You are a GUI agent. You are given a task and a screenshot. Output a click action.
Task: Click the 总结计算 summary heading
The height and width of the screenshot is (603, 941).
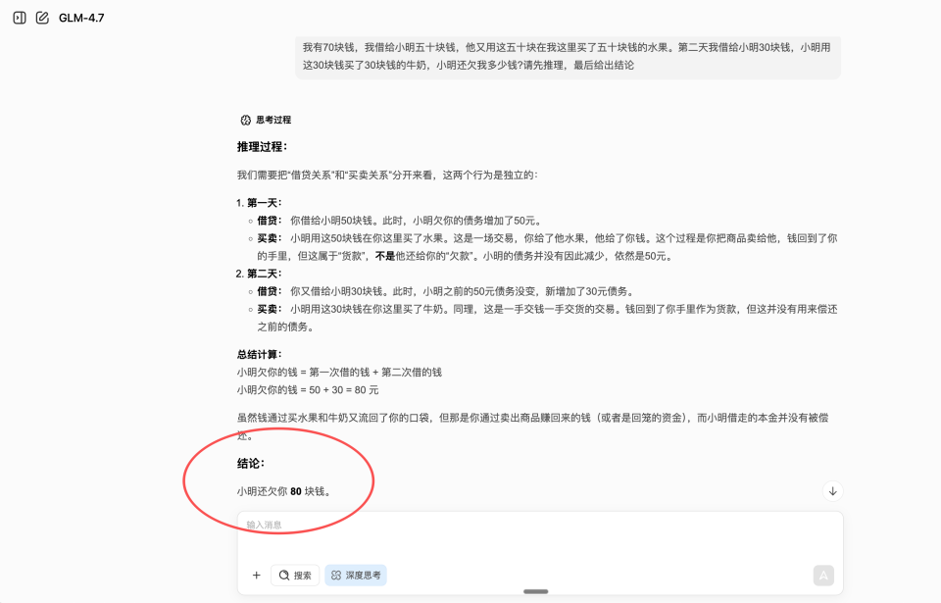(256, 352)
